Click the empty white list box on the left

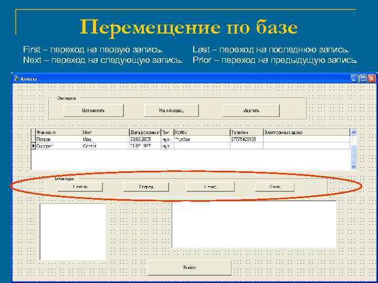pos(73,232)
